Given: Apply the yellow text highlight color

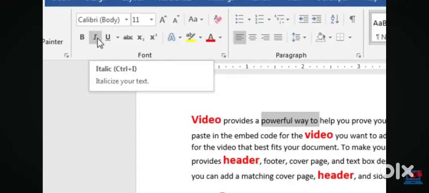Looking at the screenshot, I should (191, 38).
